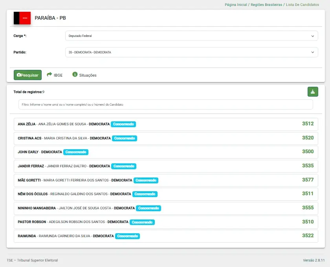This screenshot has height=267, width=330.
Task: Open the Situações link
Action: pos(88,75)
